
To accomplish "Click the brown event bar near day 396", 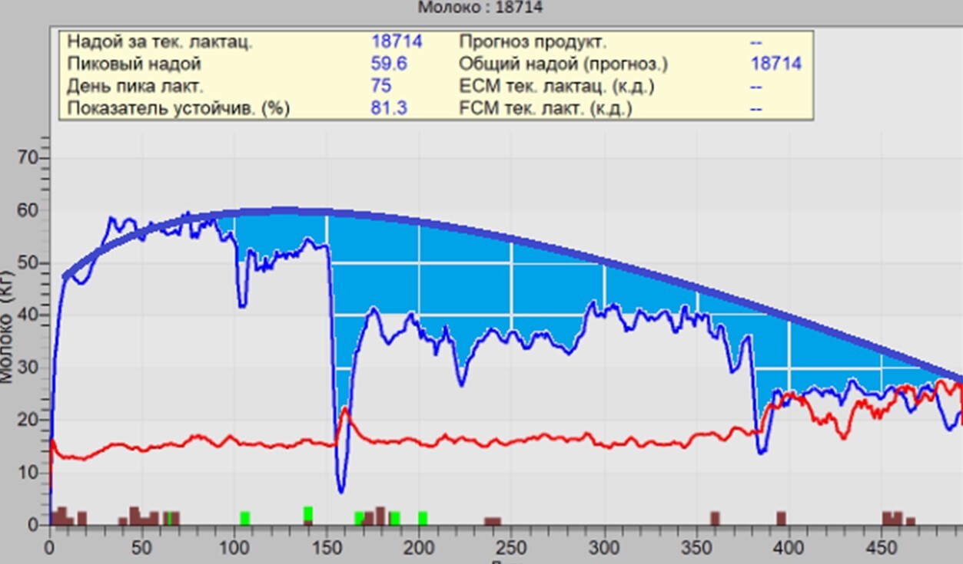I will (782, 518).
